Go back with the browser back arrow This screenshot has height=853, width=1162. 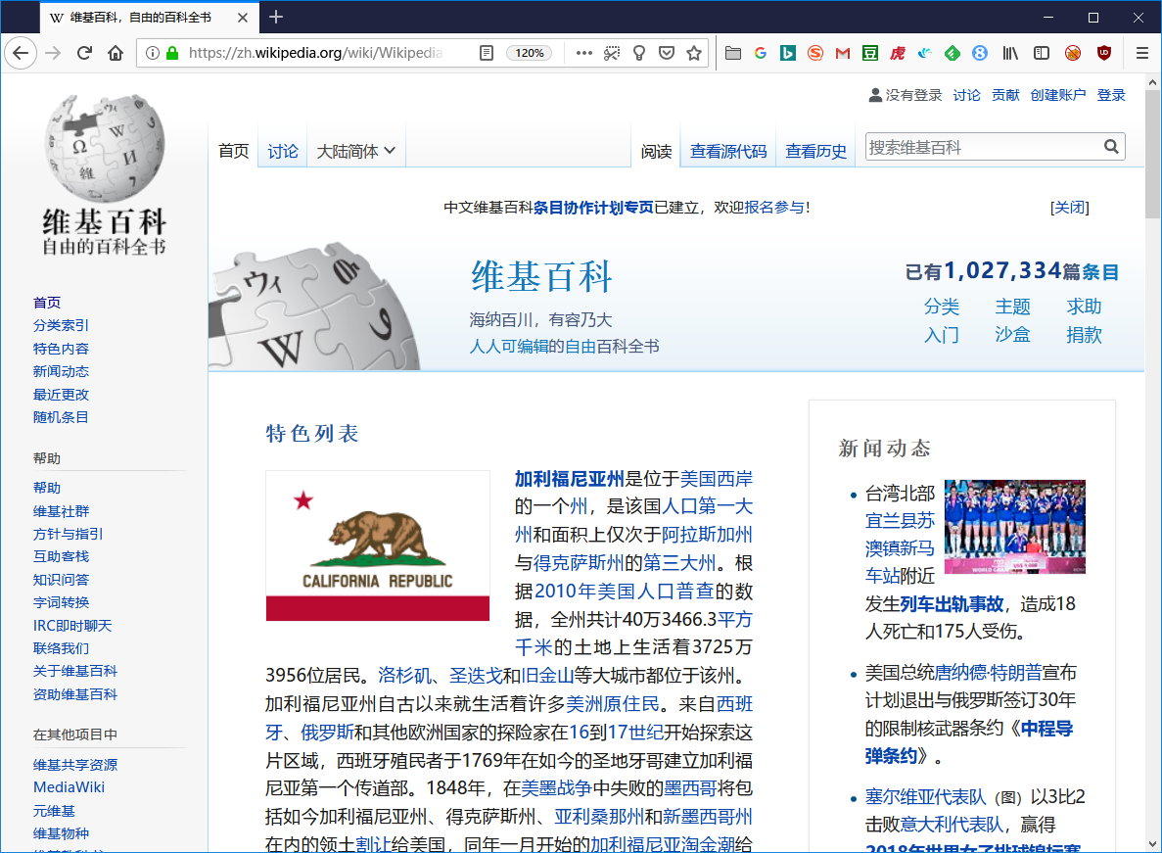coord(20,53)
